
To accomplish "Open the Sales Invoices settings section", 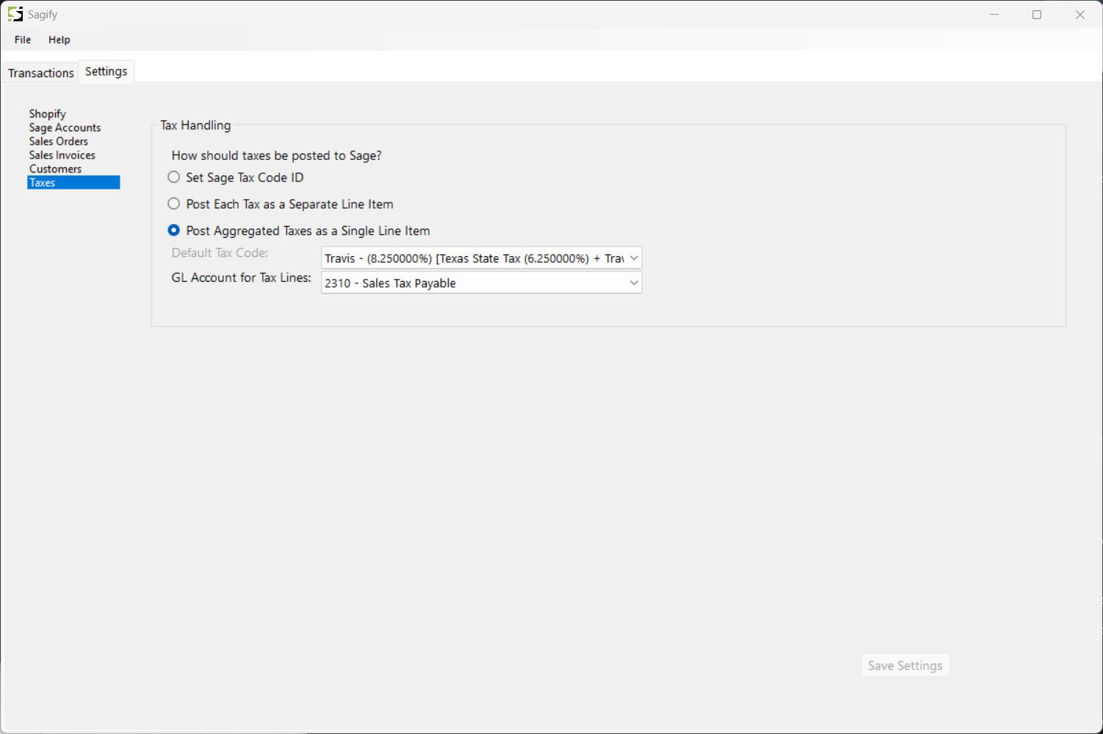I will tap(62, 155).
